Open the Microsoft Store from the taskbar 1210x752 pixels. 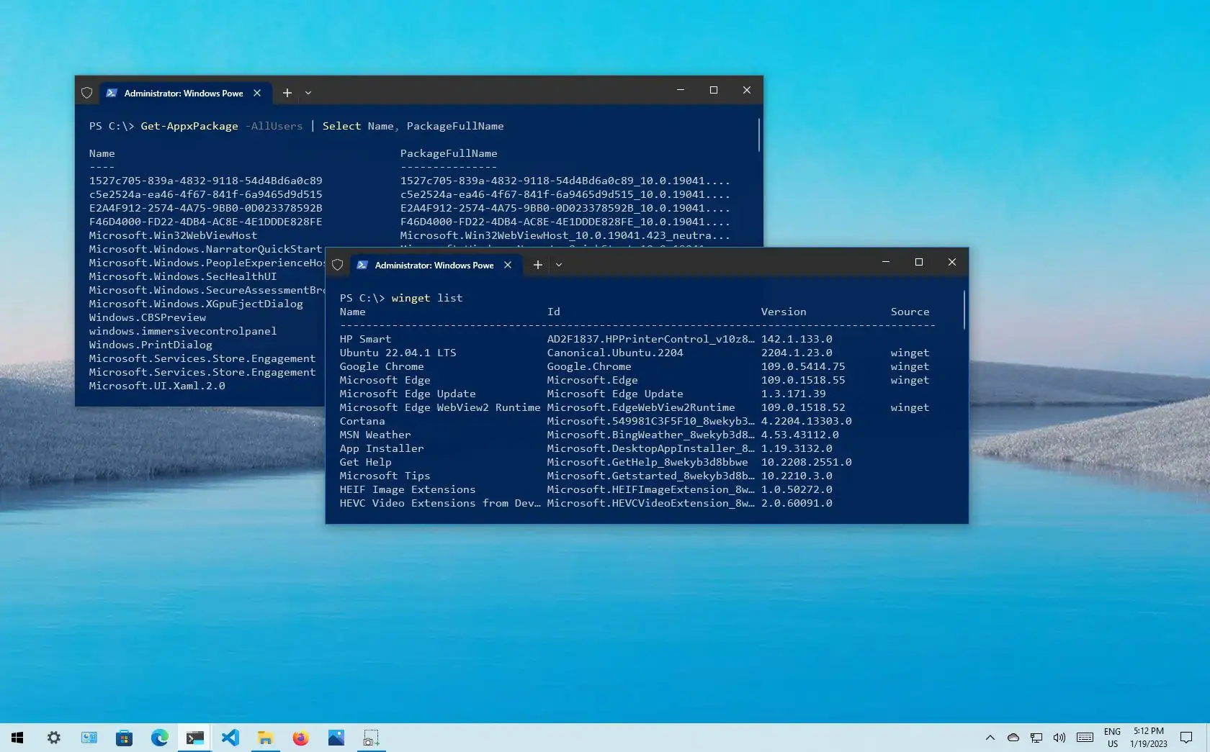click(x=124, y=738)
